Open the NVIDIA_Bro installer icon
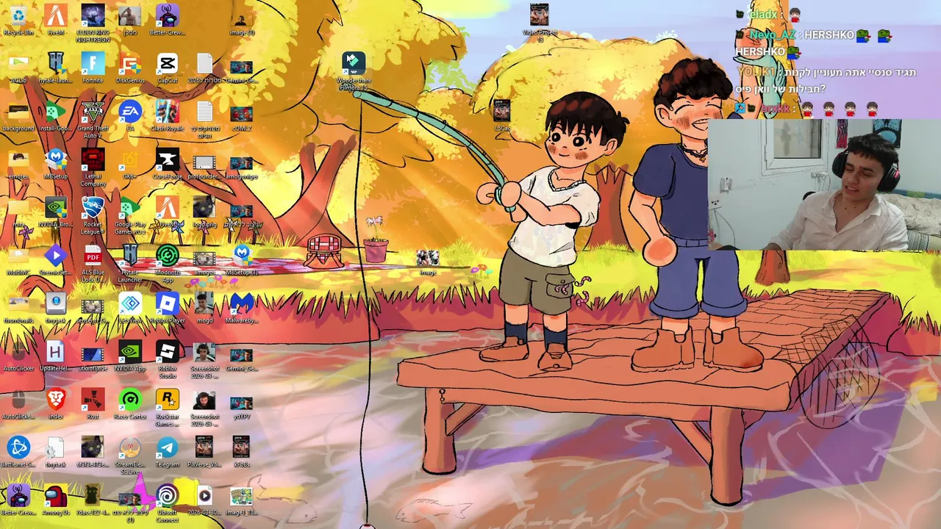This screenshot has width=941, height=529. pyautogui.click(x=56, y=212)
